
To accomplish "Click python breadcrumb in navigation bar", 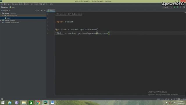I will click(x=5, y=7).
